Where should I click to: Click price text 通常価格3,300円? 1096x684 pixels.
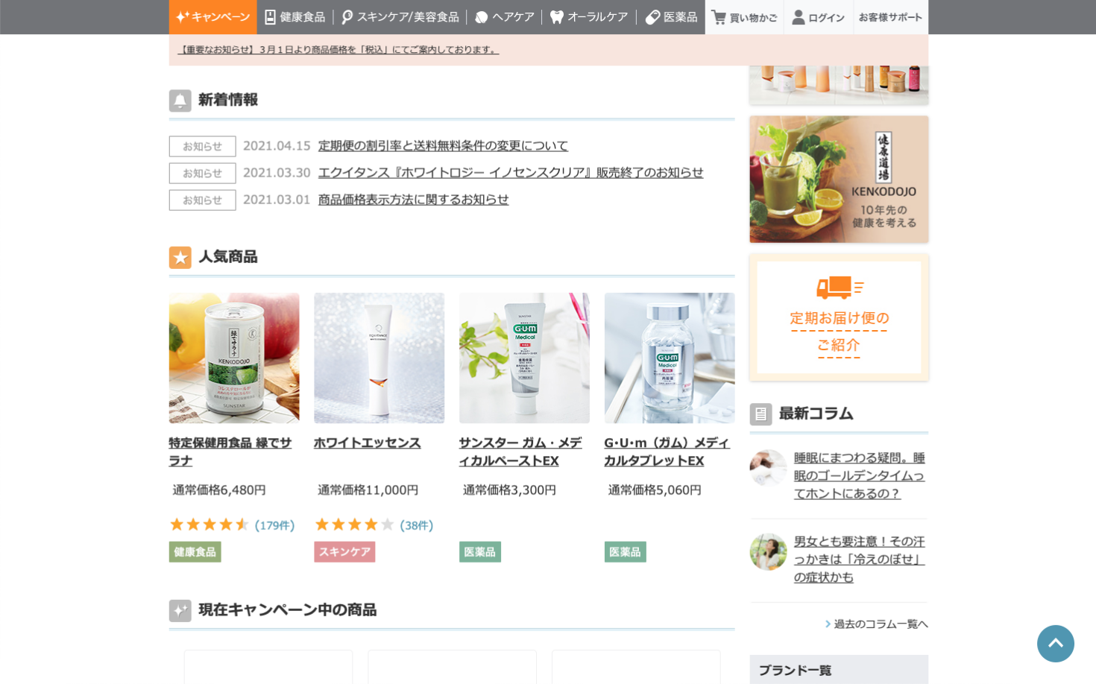(510, 490)
